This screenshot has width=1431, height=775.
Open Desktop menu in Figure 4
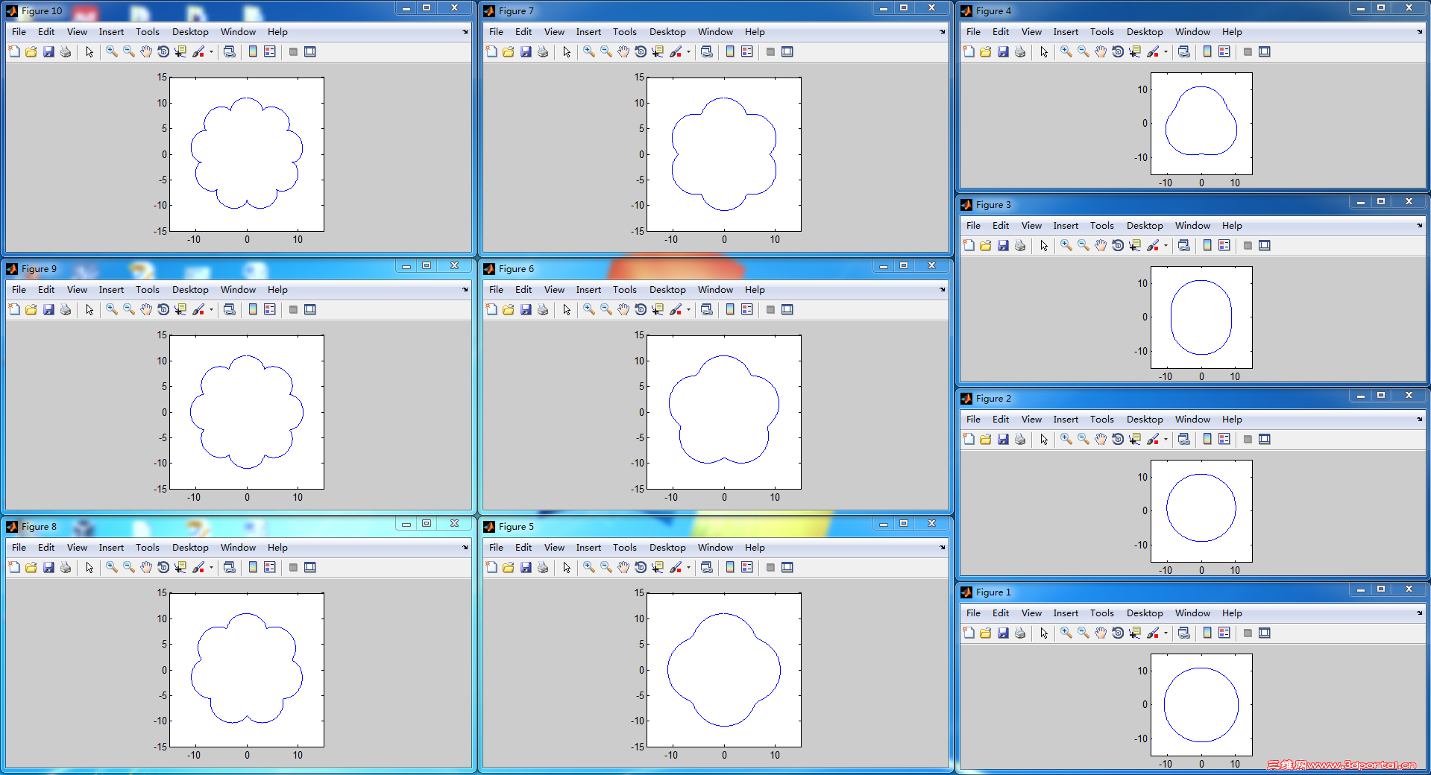pos(1145,31)
